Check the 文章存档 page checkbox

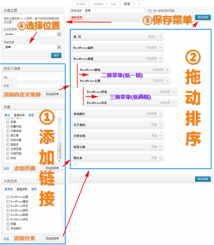click(x=7, y=131)
